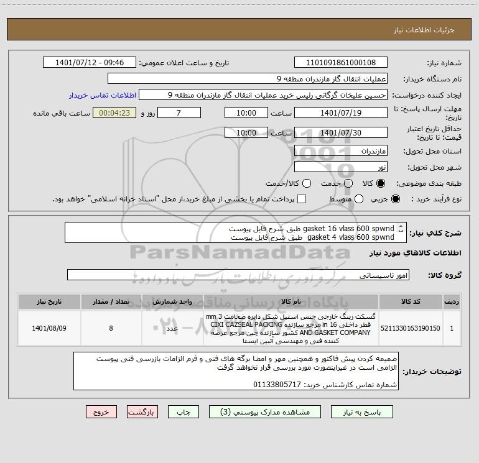
Task: Click the expert phone number 01133805717
Action: 277,385
